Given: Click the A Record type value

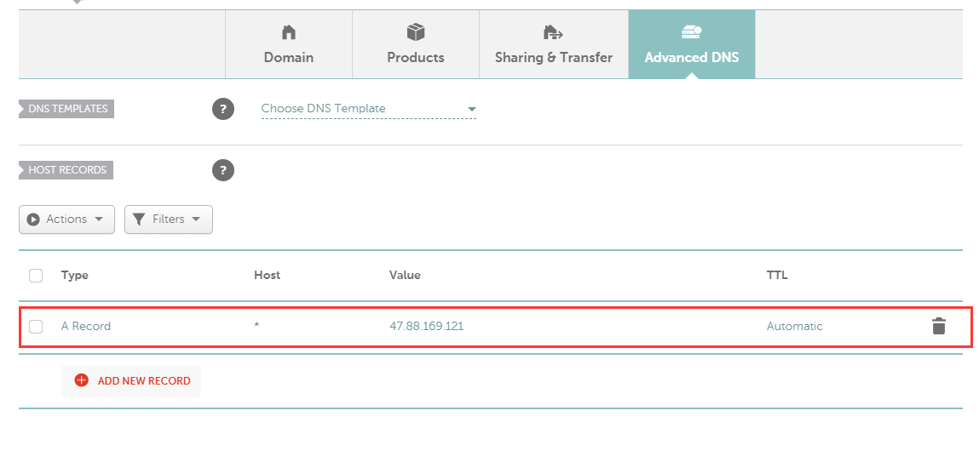Looking at the screenshot, I should (86, 326).
